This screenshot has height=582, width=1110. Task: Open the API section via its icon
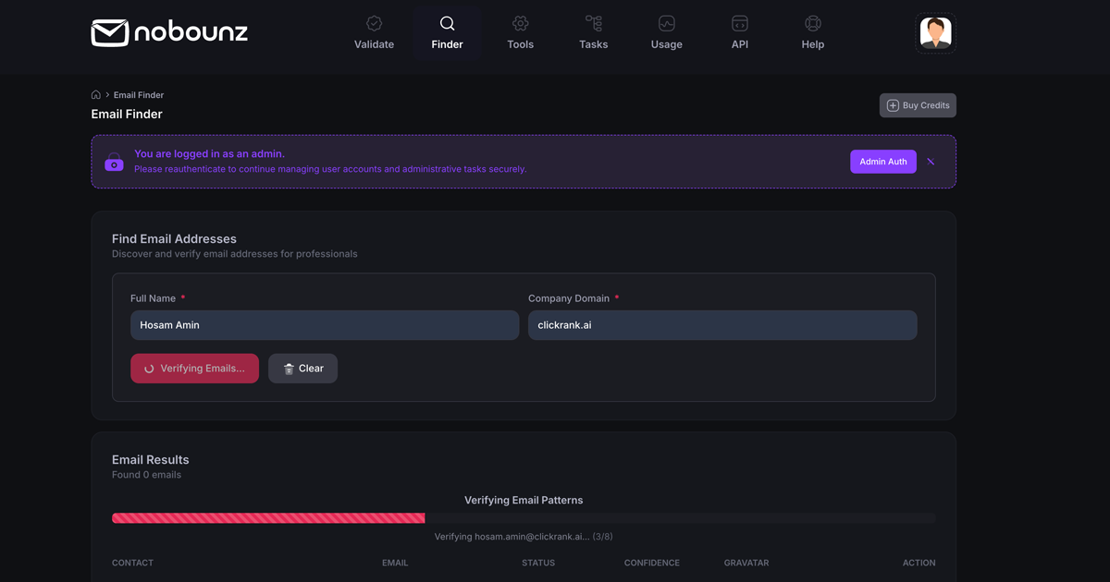tap(739, 23)
